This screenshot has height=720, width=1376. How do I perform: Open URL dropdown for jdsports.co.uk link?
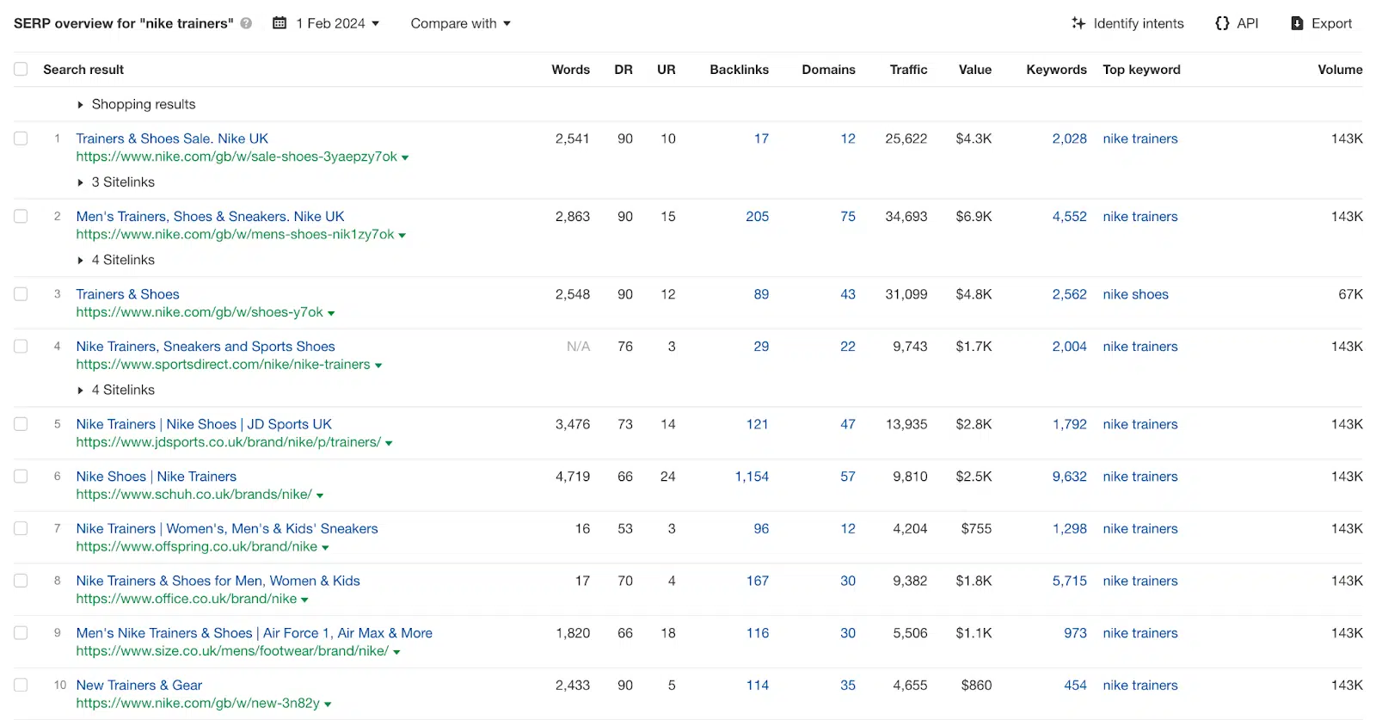[389, 444]
